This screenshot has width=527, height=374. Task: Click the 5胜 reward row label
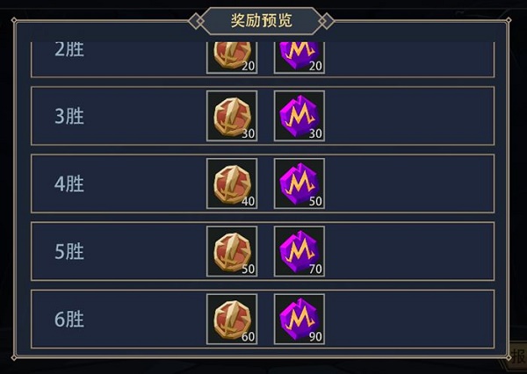pos(69,252)
